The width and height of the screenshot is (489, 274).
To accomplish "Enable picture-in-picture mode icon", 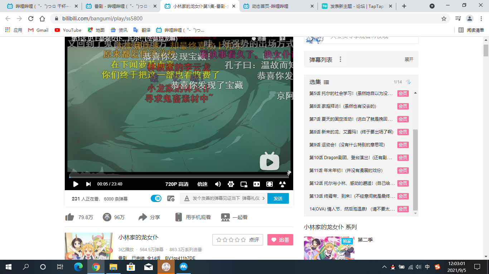I will coord(244,184).
